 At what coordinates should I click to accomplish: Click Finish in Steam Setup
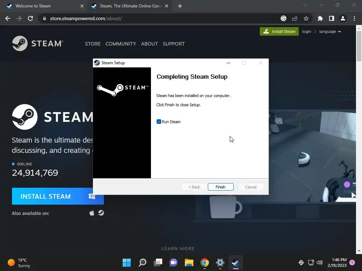(x=221, y=187)
